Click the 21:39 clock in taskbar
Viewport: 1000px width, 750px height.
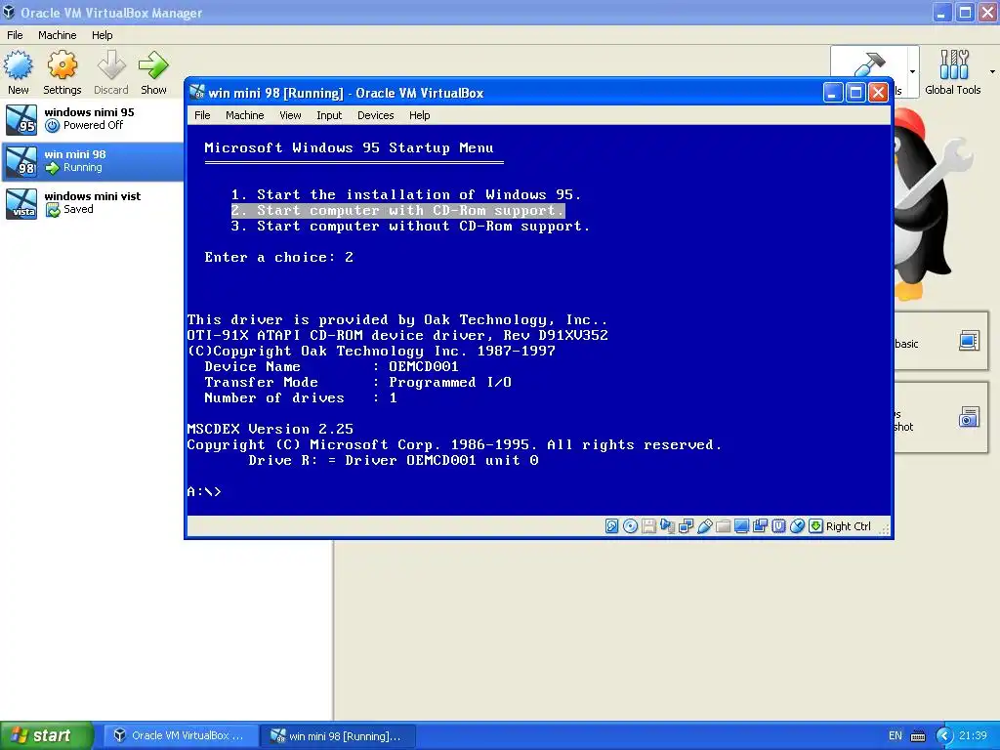click(974, 735)
